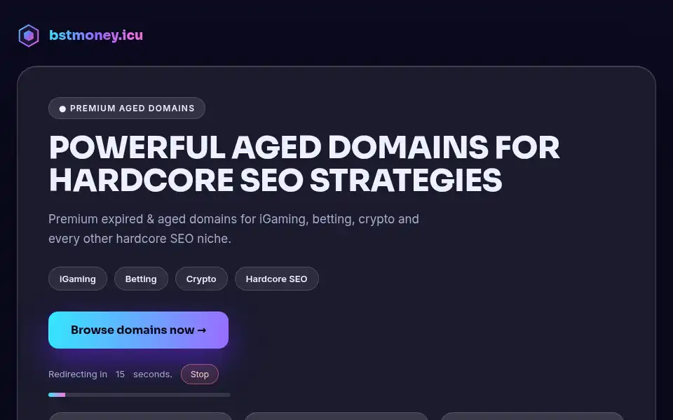Open the bstmoney.icu site name link
Viewport: 673px width, 420px height.
(96, 35)
